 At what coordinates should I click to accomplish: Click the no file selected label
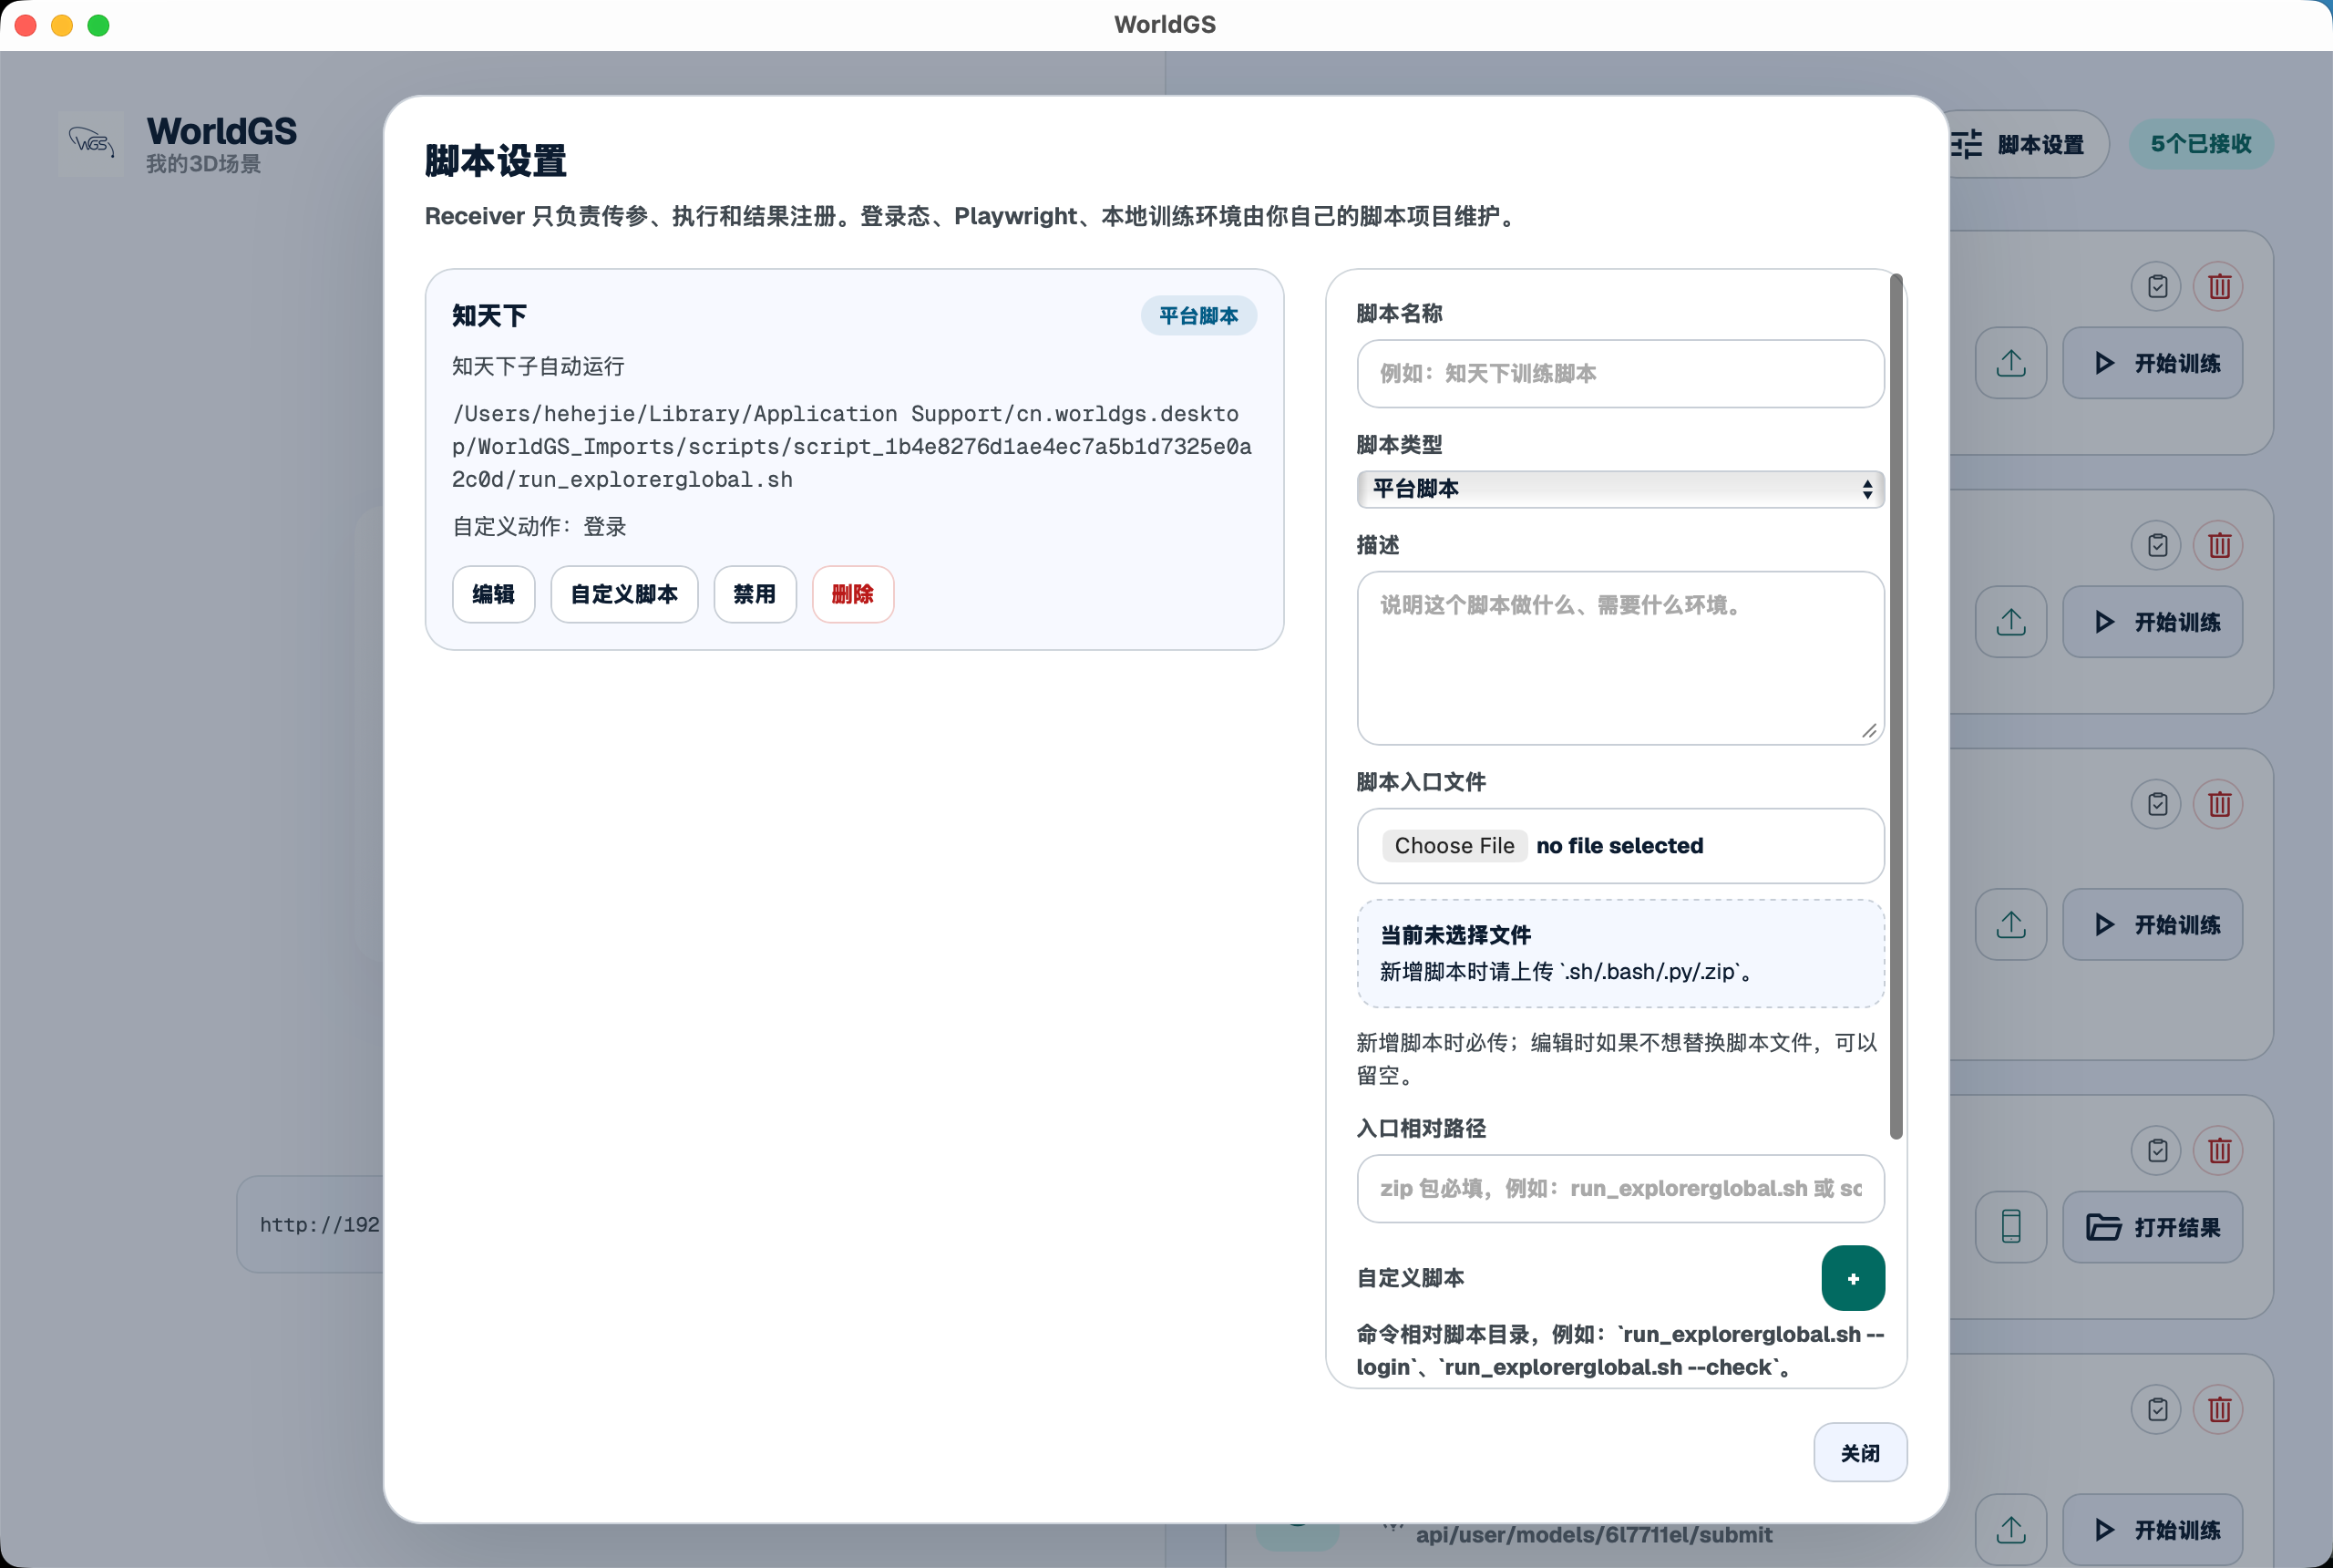tap(1619, 846)
